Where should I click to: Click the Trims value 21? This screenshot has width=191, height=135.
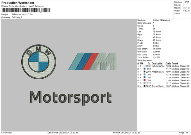click(x=154, y=29)
